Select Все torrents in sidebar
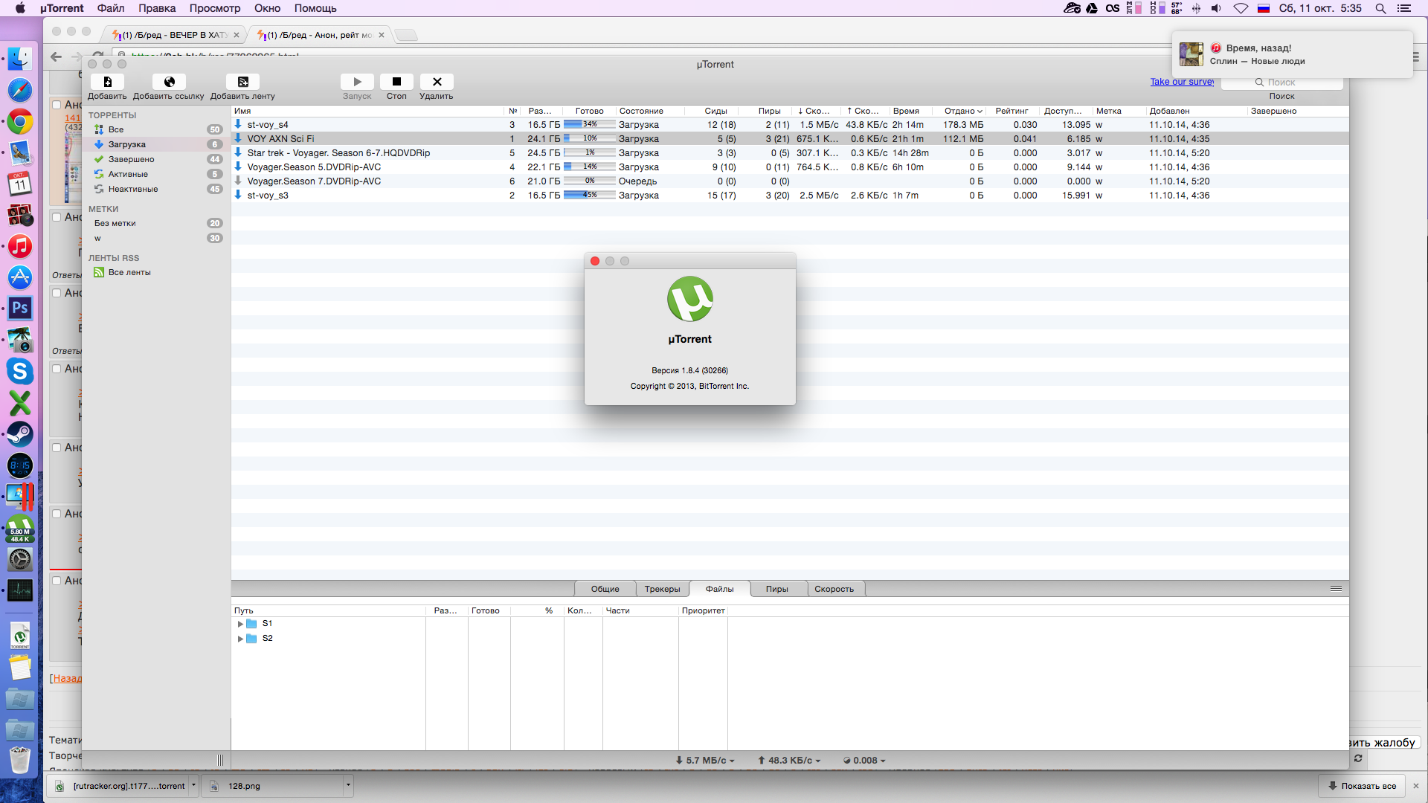 [157, 129]
